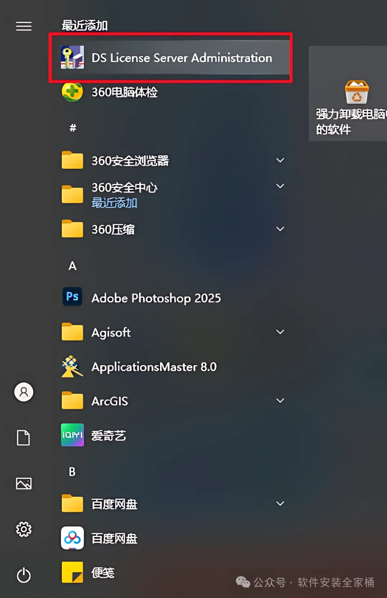
Task: Click the ArcGIS folder icon
Action: click(x=72, y=400)
